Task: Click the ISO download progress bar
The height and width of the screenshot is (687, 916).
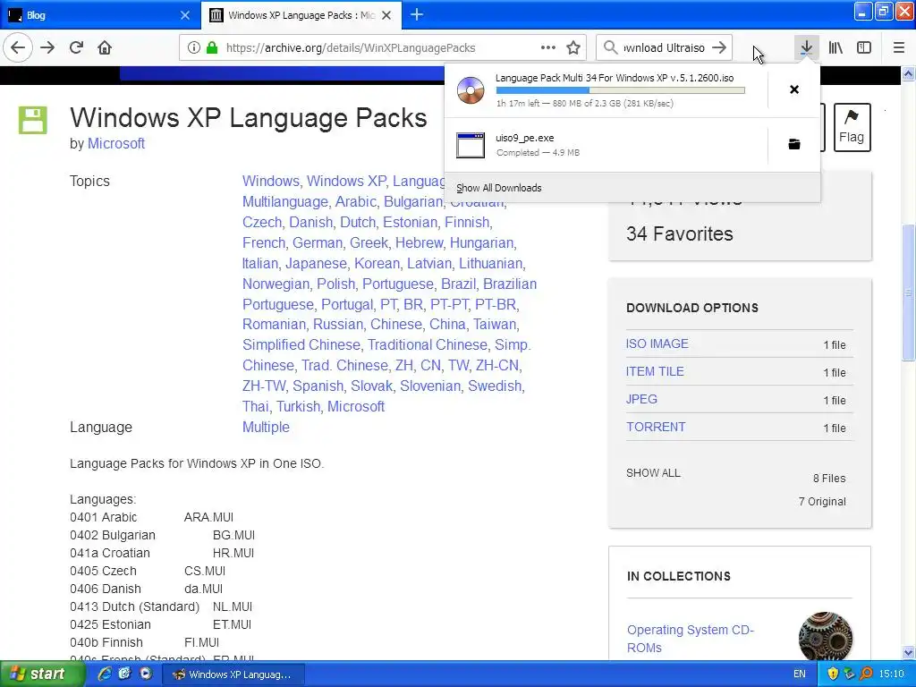Action: coord(621,90)
